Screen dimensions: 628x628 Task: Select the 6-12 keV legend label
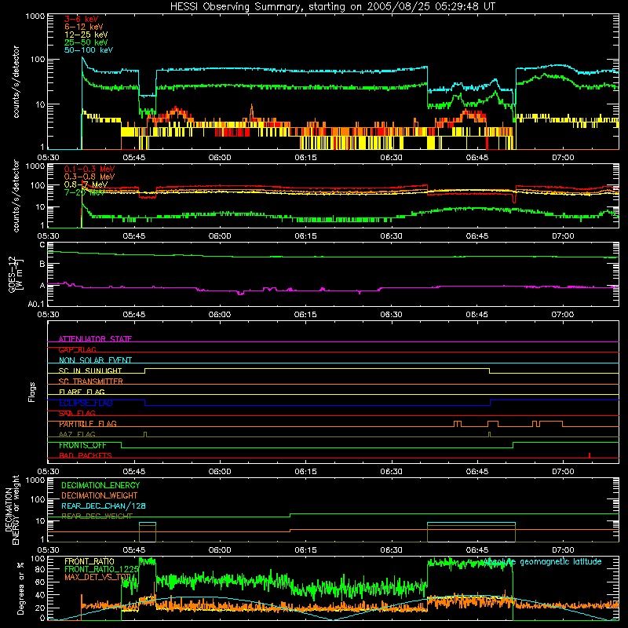[83, 27]
